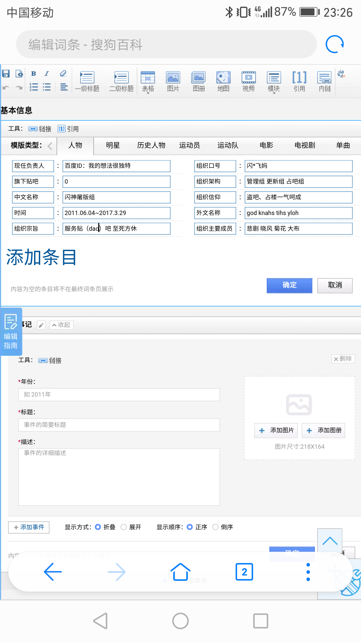Focus the 年份 input field
The width and height of the screenshot is (361, 642).
click(x=119, y=395)
